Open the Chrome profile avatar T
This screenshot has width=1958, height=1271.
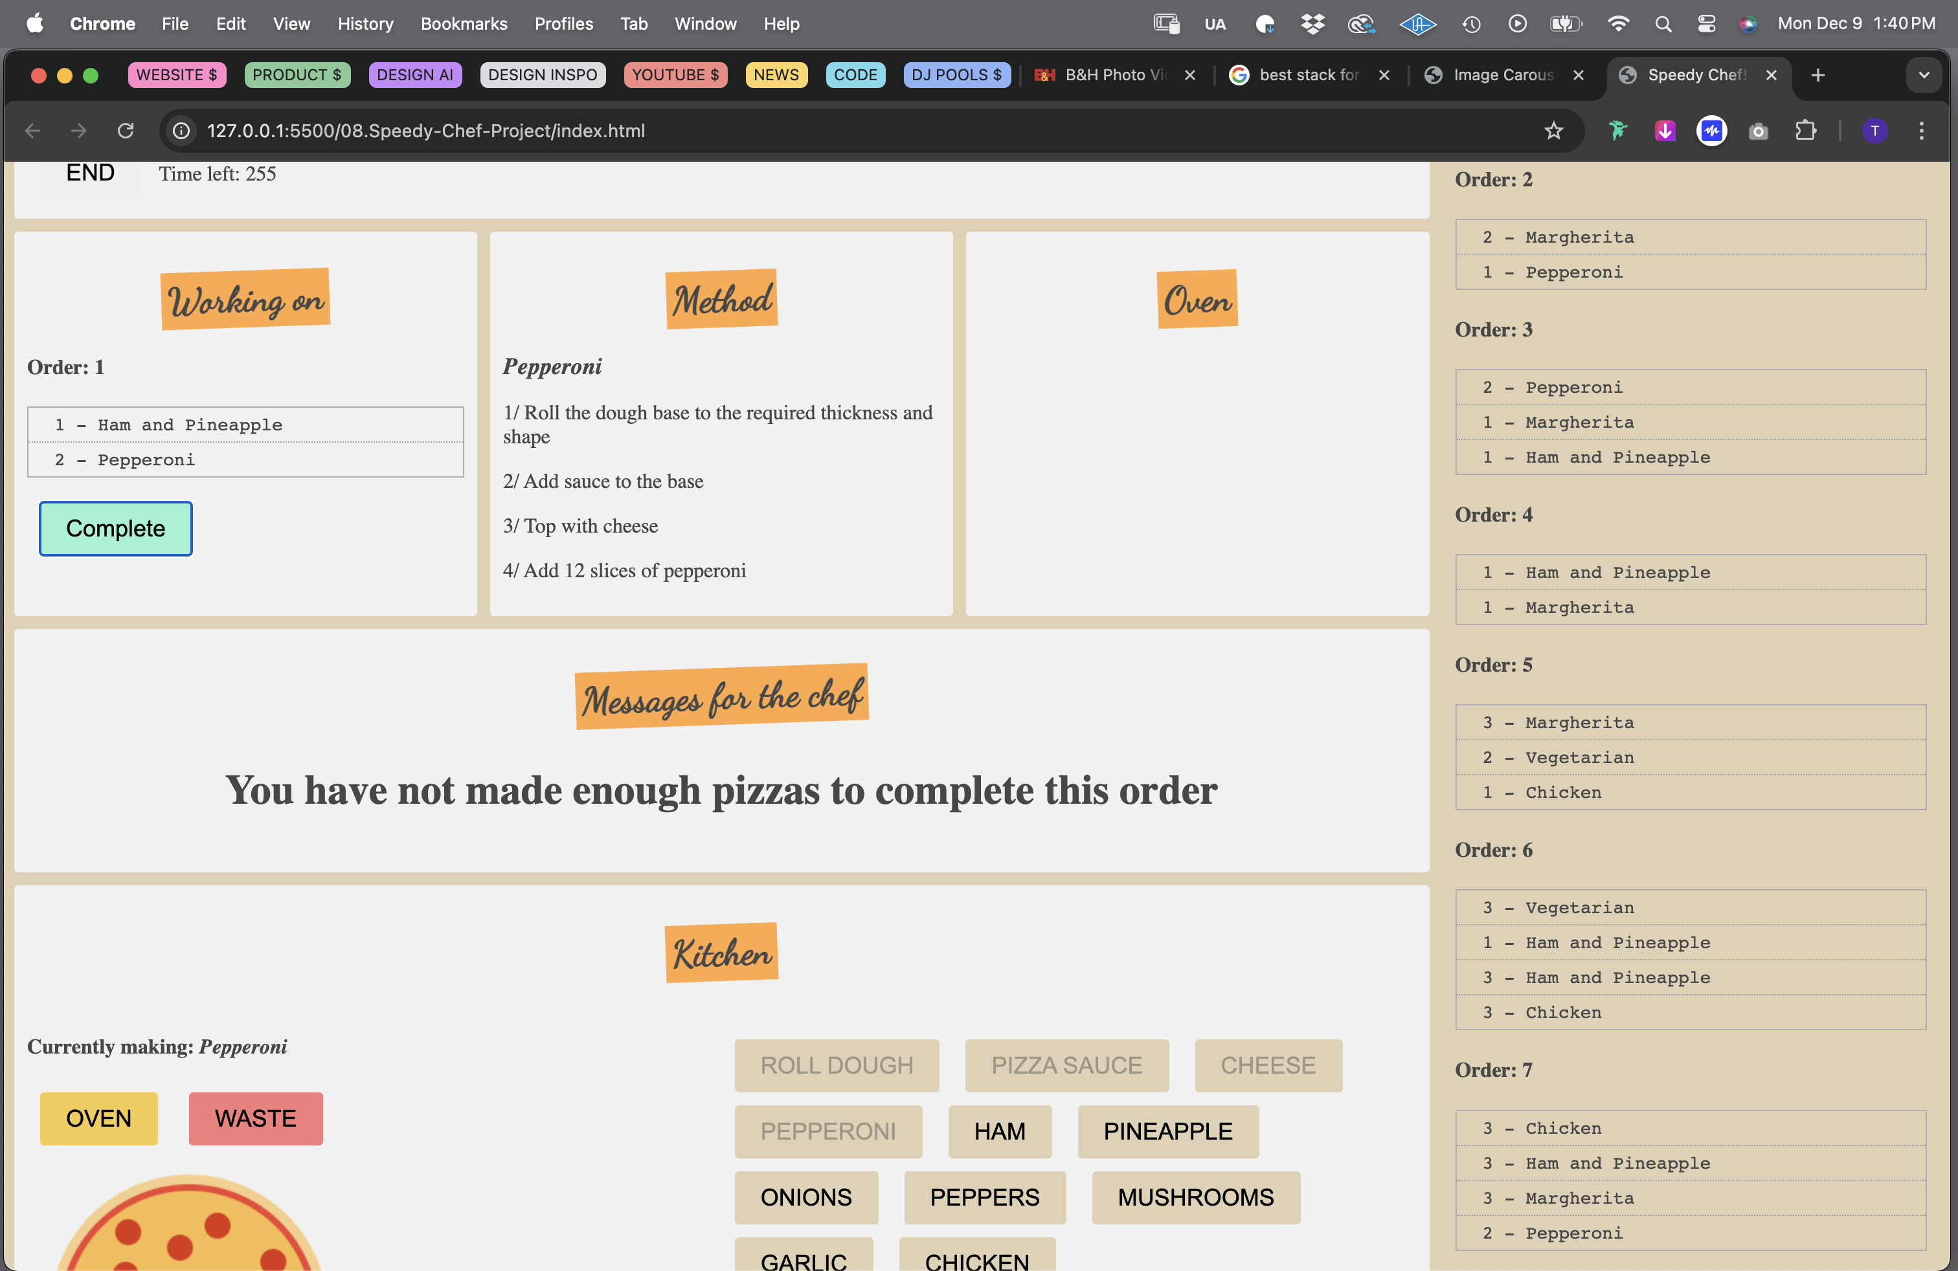[1875, 131]
